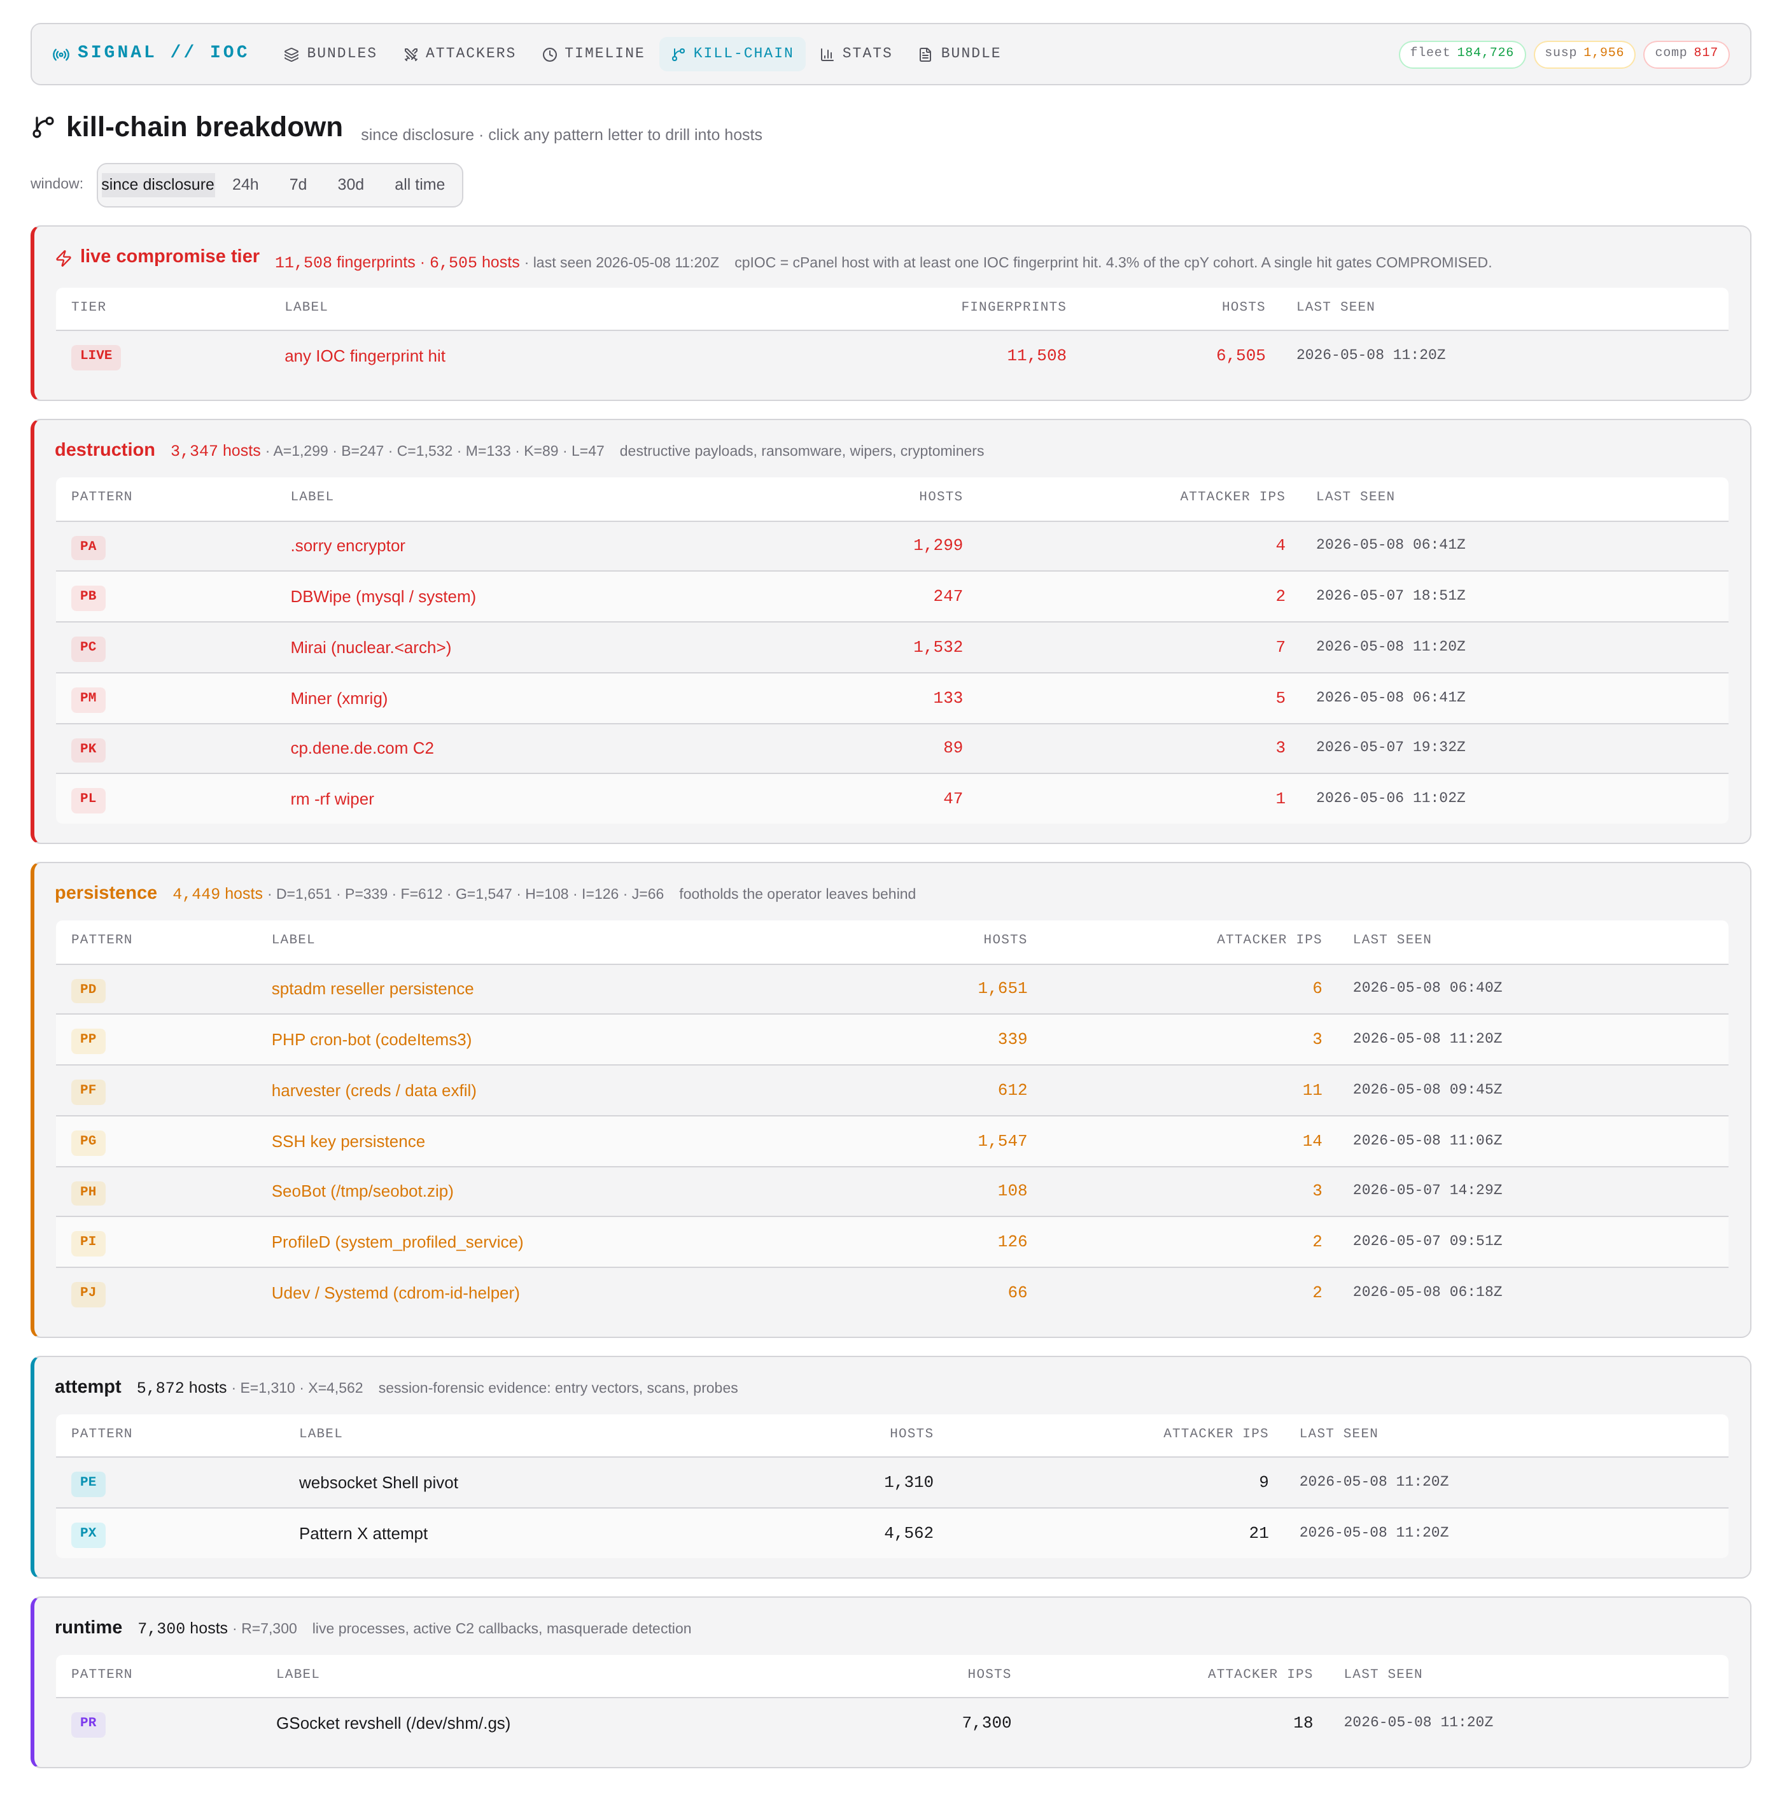Click 'Mirai (nuclear.<arch>)' label

(x=370, y=649)
